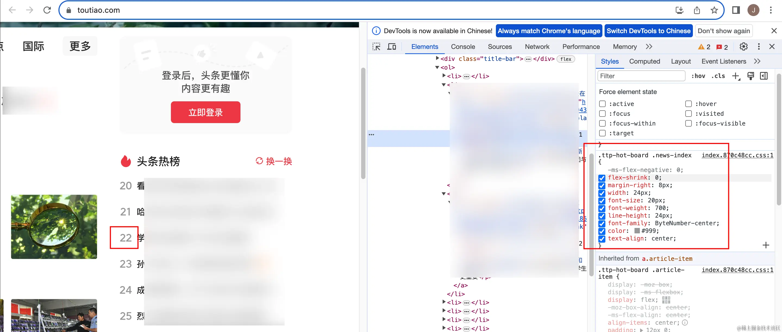Expand the padding shorthand triangle
The image size is (782, 332).
click(642, 330)
